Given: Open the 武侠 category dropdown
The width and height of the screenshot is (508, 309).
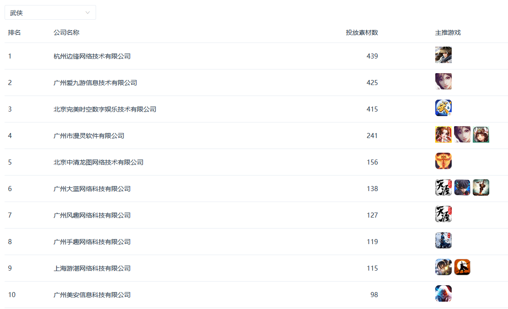Looking at the screenshot, I should point(50,13).
